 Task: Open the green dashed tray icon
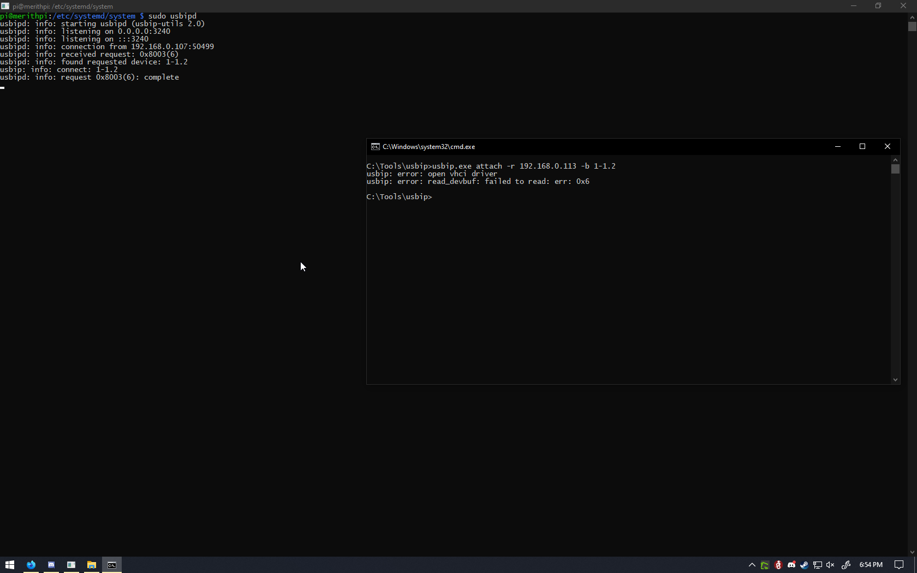[765, 565]
